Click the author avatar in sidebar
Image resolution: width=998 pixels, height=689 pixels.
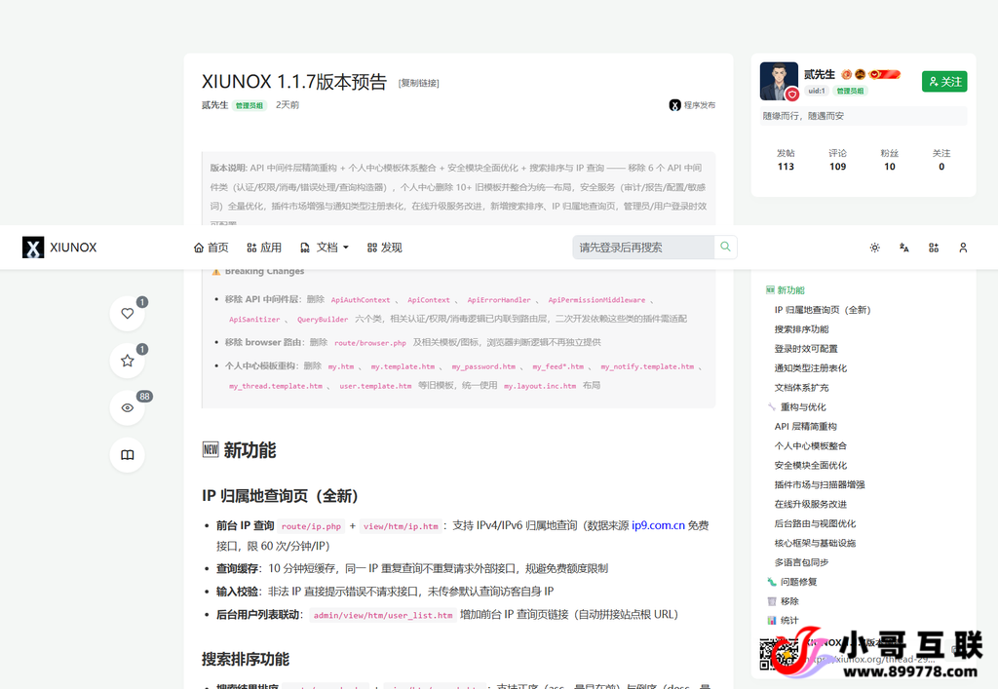point(779,82)
